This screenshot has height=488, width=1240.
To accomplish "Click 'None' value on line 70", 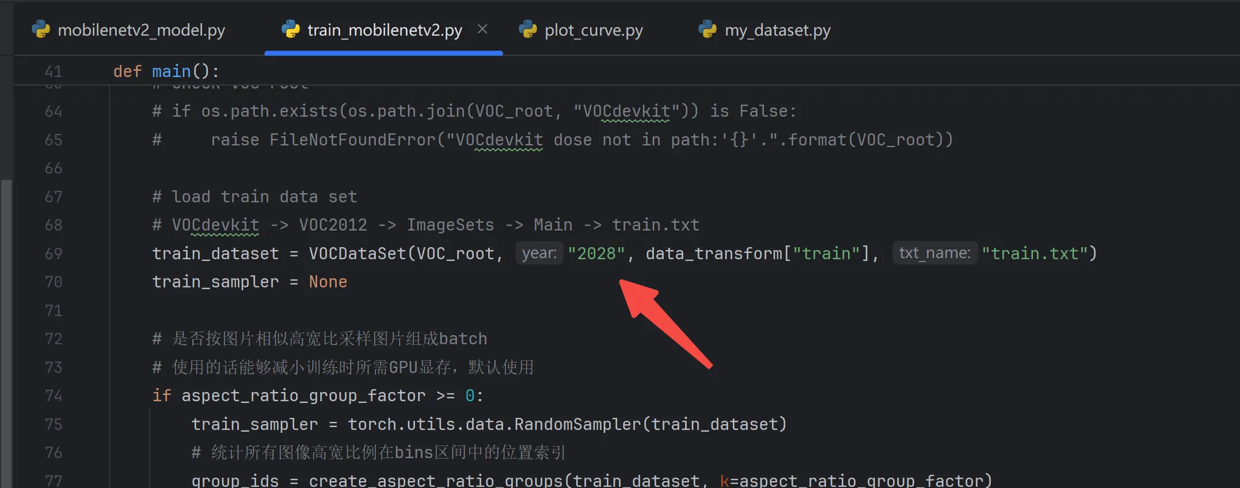I will pyautogui.click(x=328, y=282).
